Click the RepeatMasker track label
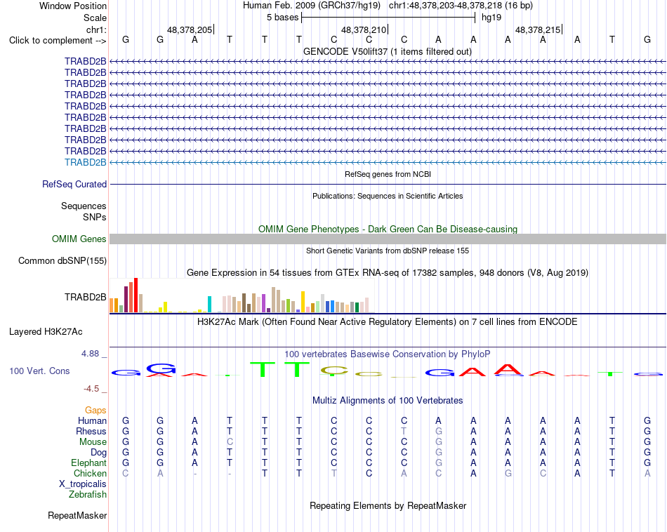The image size is (667, 532). pyautogui.click(x=77, y=515)
